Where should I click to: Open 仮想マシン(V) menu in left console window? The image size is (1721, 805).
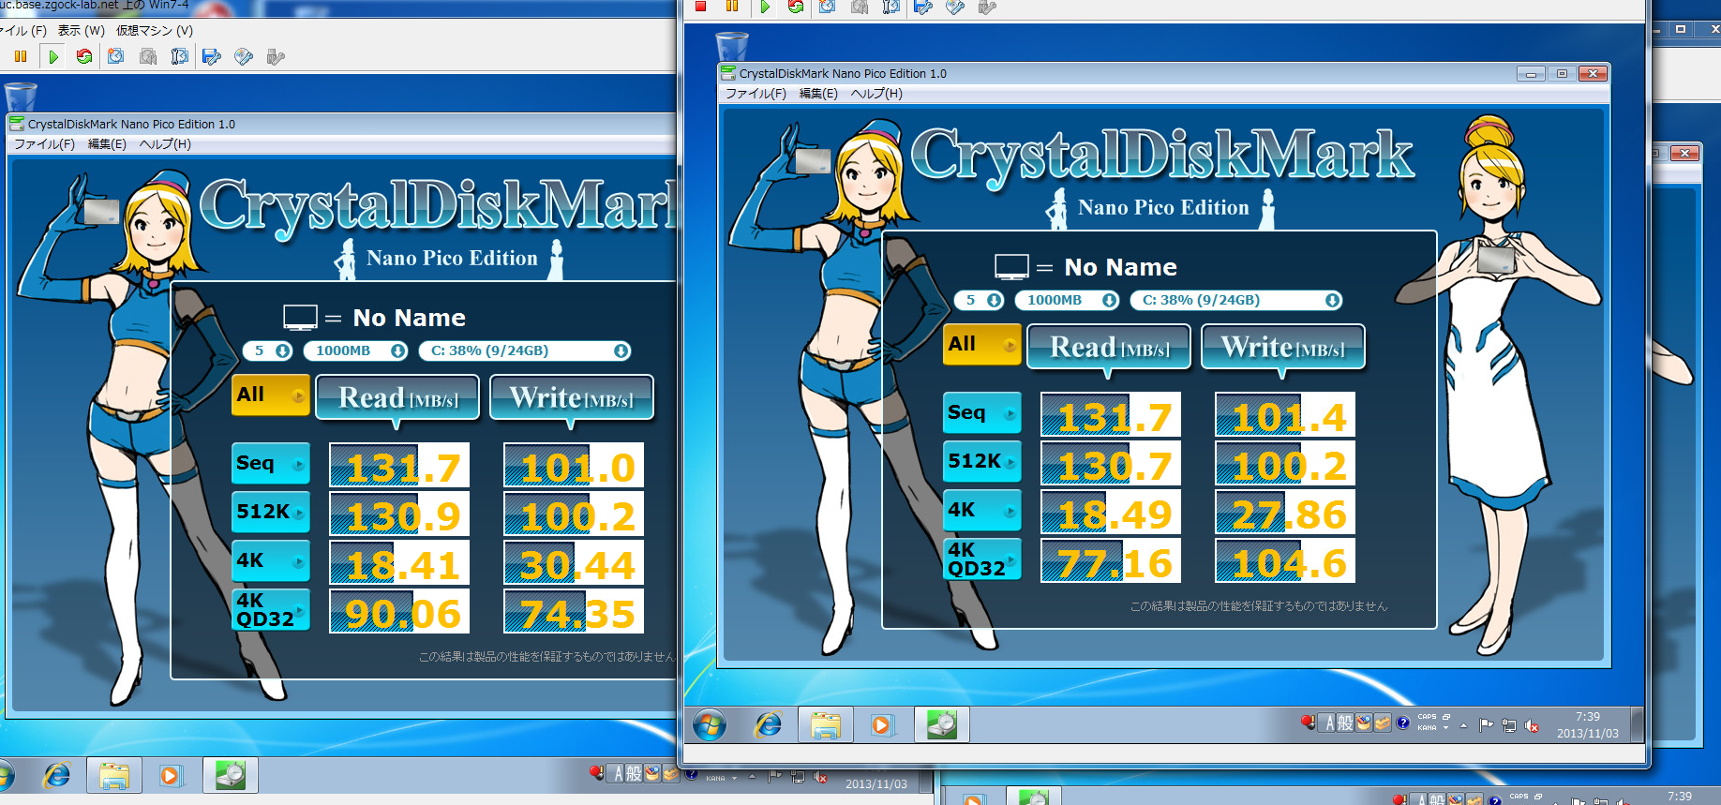[155, 31]
